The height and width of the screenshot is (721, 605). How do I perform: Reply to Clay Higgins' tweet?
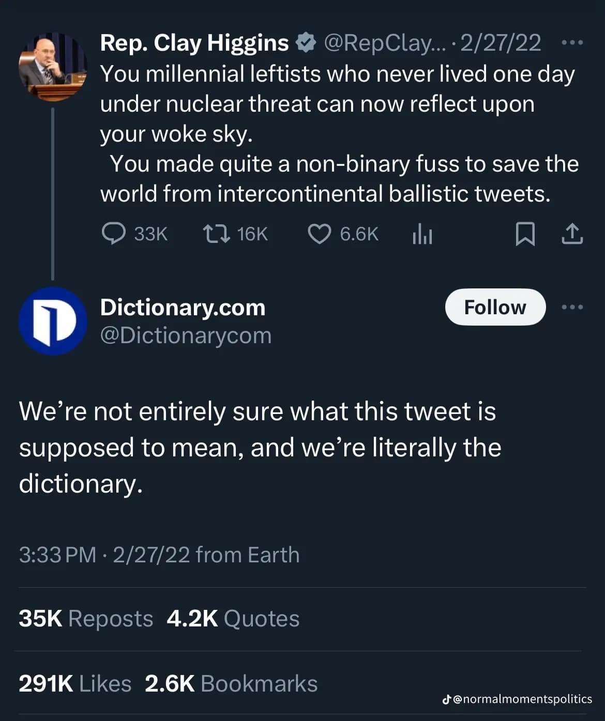pyautogui.click(x=114, y=234)
